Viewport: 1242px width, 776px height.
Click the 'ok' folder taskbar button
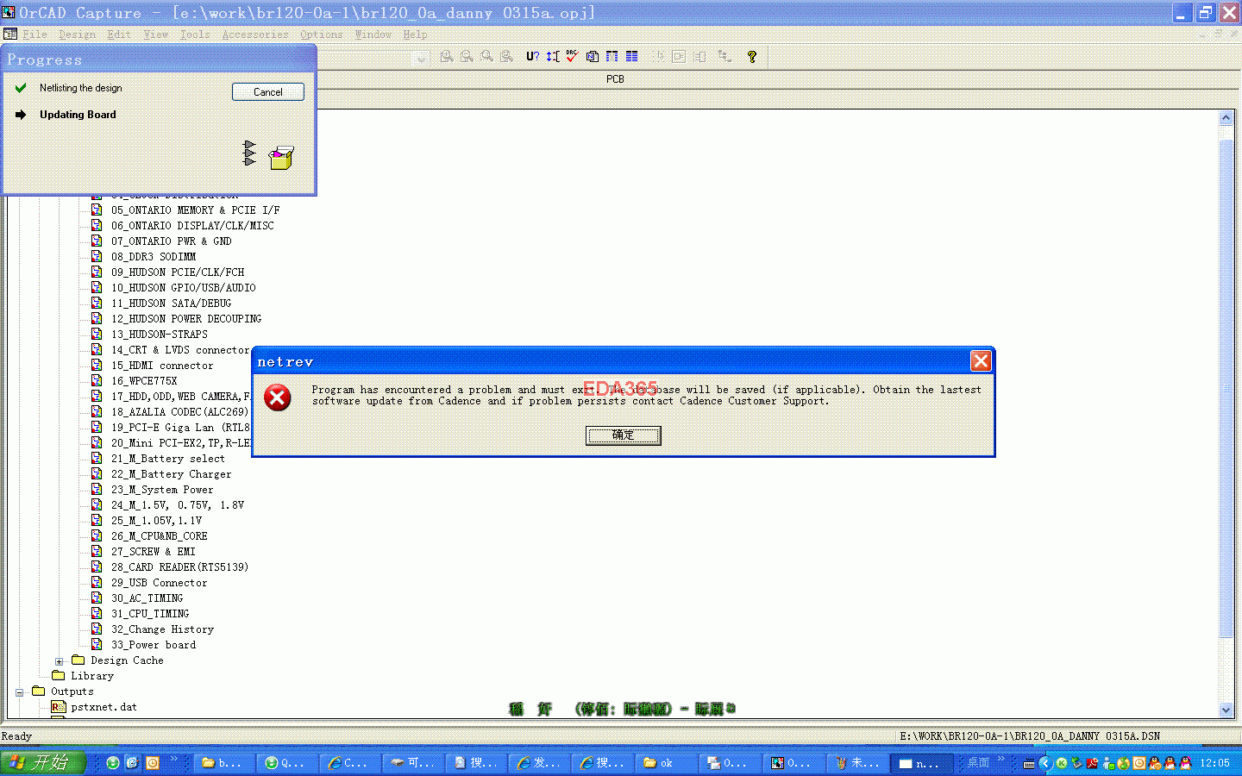pyautogui.click(x=664, y=763)
